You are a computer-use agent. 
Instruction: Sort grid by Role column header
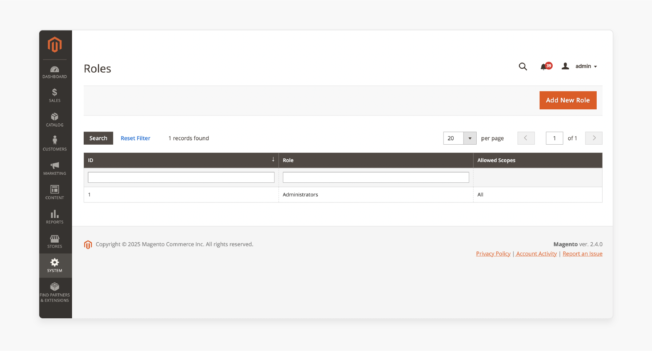coord(376,160)
